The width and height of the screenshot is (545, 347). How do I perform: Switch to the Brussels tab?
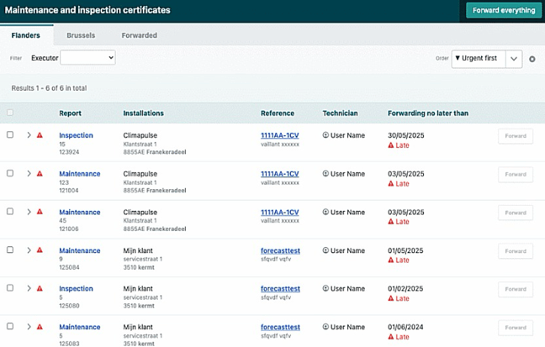point(81,35)
